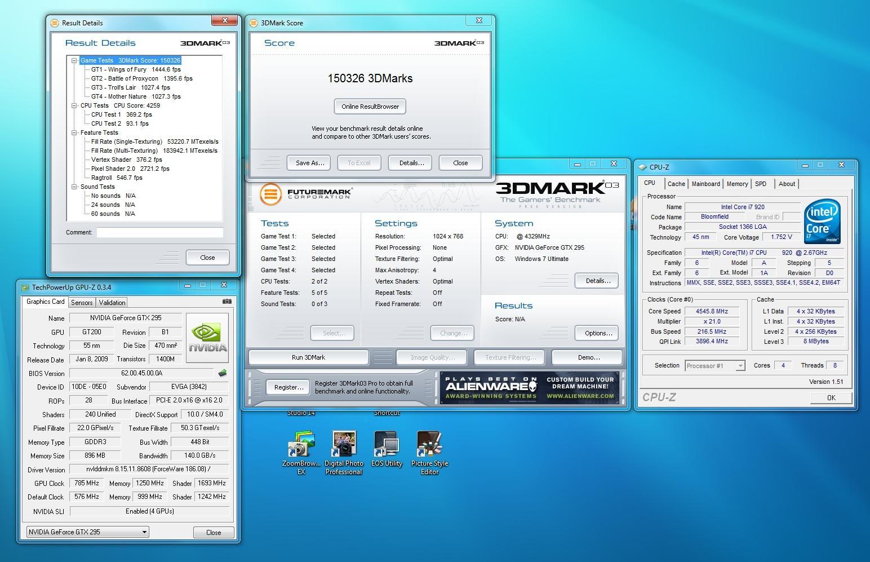Open the About tab in CPU-Z
The height and width of the screenshot is (562, 870).
(787, 184)
